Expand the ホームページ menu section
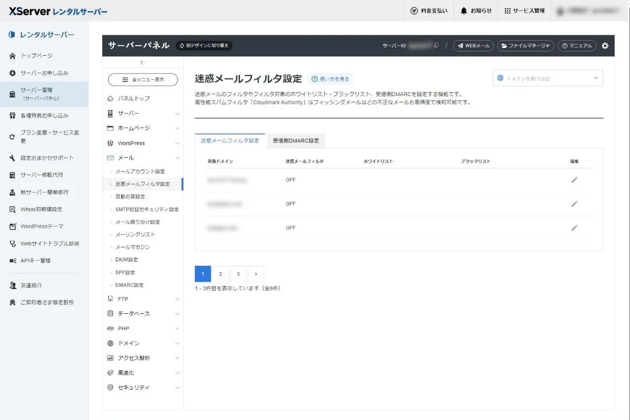The image size is (630, 420). (143, 128)
